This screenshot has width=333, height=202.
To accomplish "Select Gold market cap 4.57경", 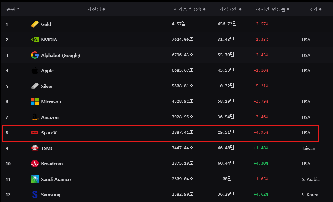I will point(179,24).
